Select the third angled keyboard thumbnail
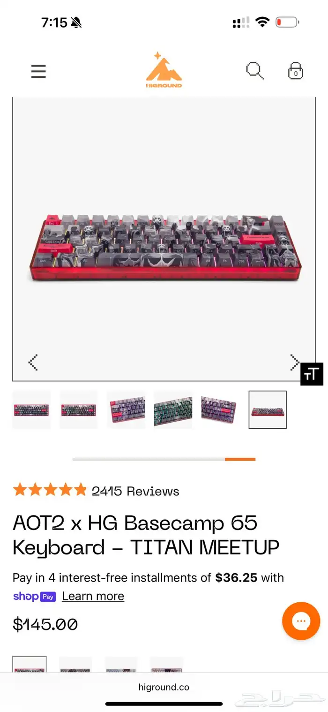Image resolution: width=328 pixels, height=712 pixels. 126,409
